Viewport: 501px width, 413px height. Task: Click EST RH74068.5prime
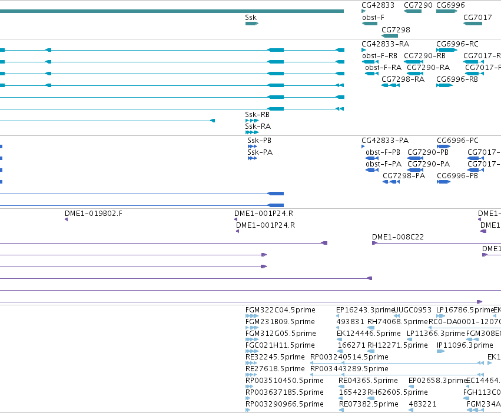[x=397, y=322]
